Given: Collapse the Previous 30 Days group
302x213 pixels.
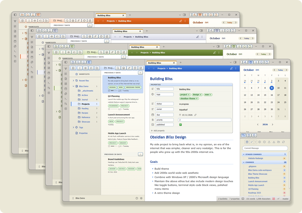Looking at the screenshot, I should 140,154.
